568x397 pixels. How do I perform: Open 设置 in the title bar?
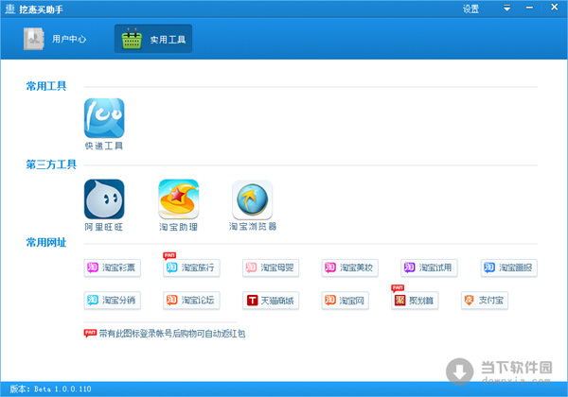coord(470,9)
